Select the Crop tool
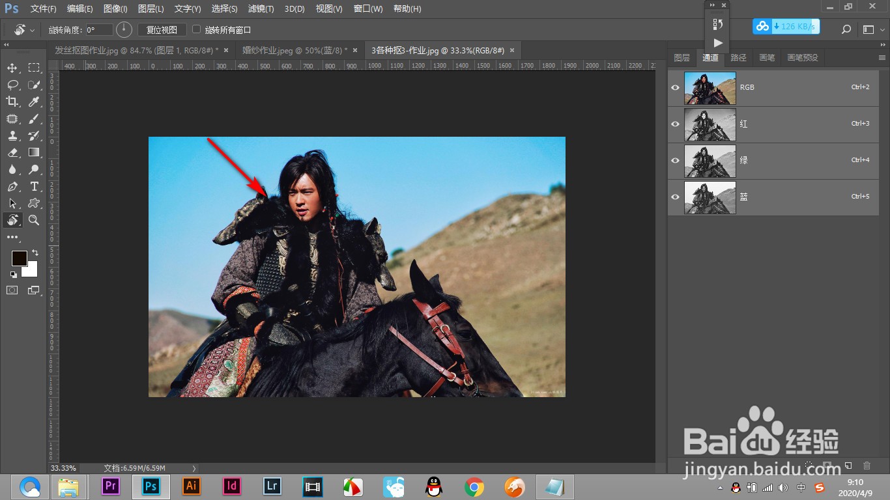The image size is (890, 500). pos(12,102)
